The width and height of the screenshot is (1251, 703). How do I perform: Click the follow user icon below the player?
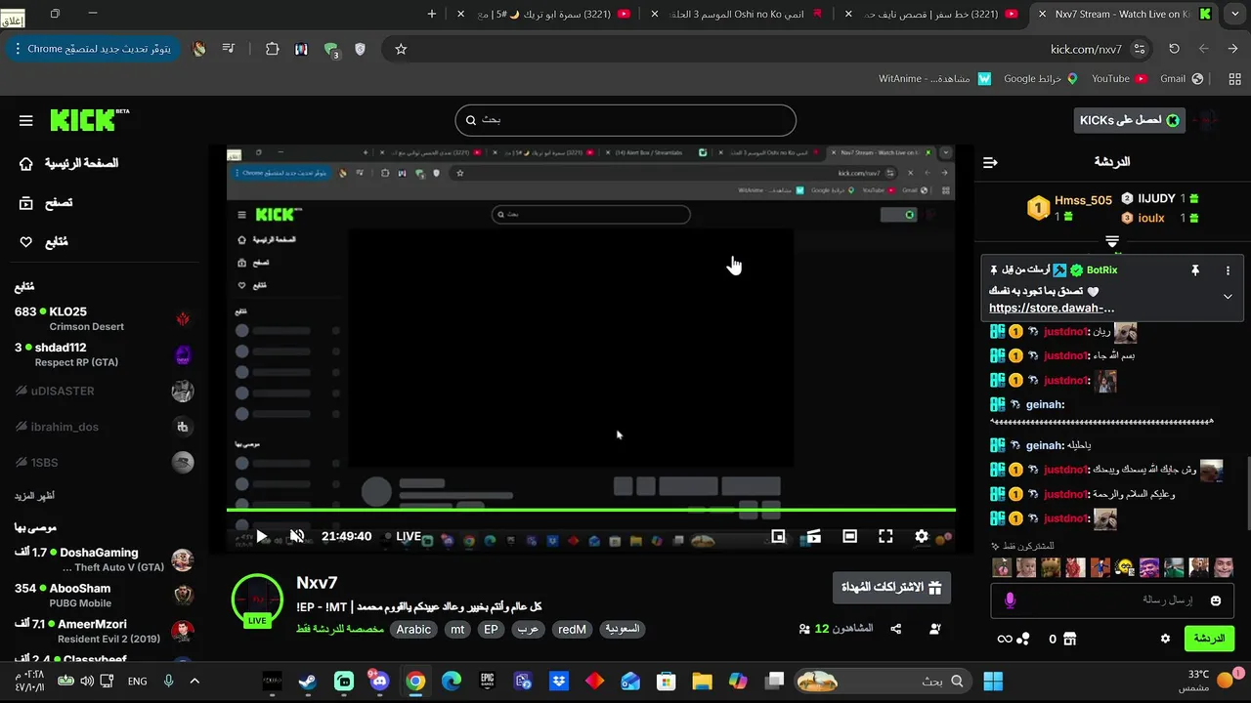(x=935, y=629)
